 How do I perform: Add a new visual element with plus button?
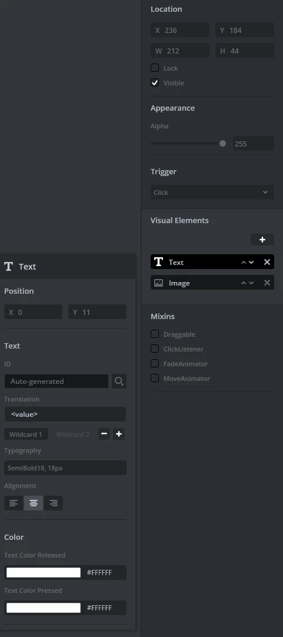coord(262,240)
